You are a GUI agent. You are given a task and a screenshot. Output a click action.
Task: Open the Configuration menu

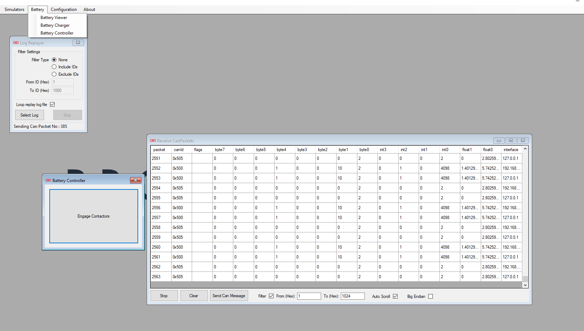64,10
